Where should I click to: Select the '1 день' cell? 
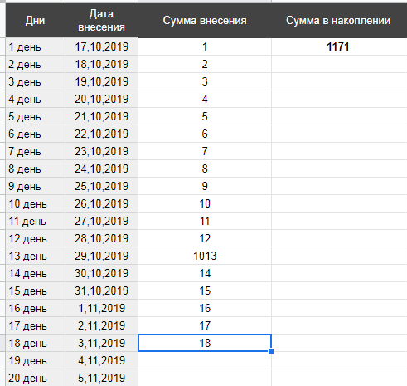click(35, 46)
